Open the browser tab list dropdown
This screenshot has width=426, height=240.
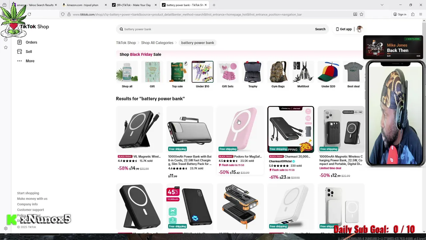[x=382, y=5]
